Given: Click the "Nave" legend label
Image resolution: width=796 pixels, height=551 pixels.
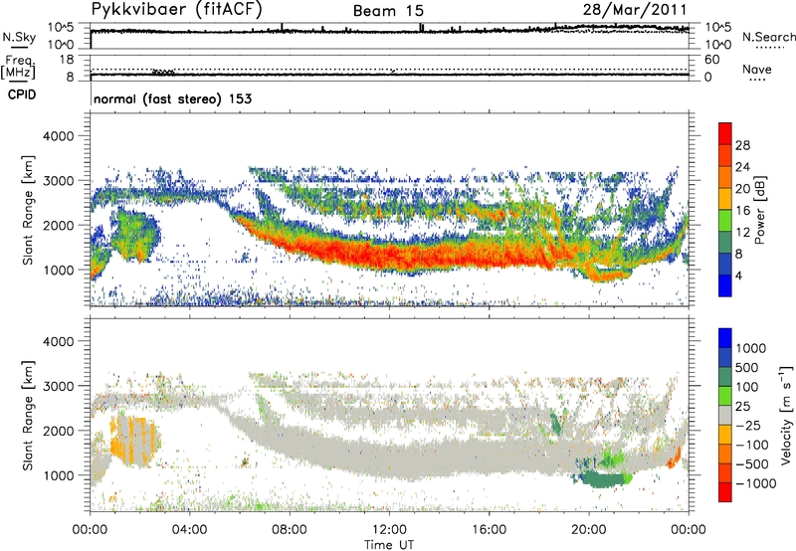Looking at the screenshot, I should (x=757, y=70).
